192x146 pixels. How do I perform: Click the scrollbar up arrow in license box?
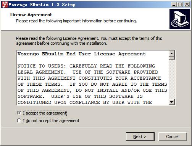172,53
